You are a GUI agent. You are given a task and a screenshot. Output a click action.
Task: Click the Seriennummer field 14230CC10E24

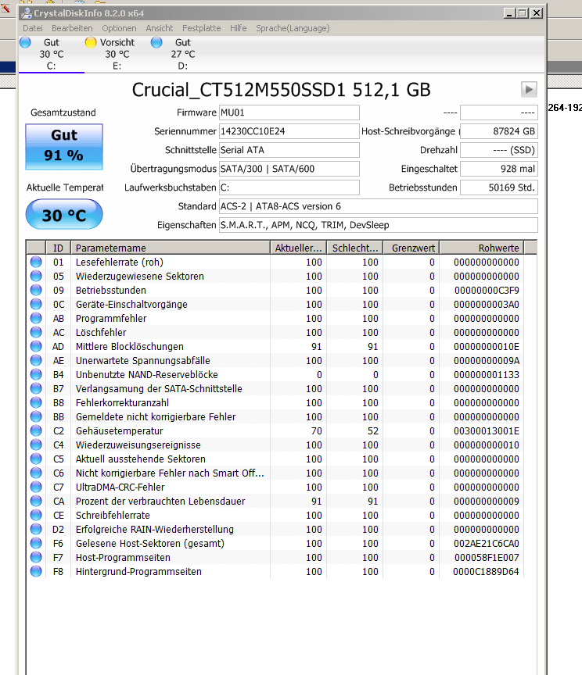[x=289, y=131]
